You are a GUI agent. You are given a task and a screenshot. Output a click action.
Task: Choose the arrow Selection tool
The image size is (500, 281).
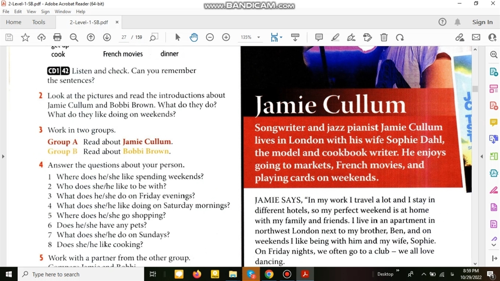click(178, 37)
